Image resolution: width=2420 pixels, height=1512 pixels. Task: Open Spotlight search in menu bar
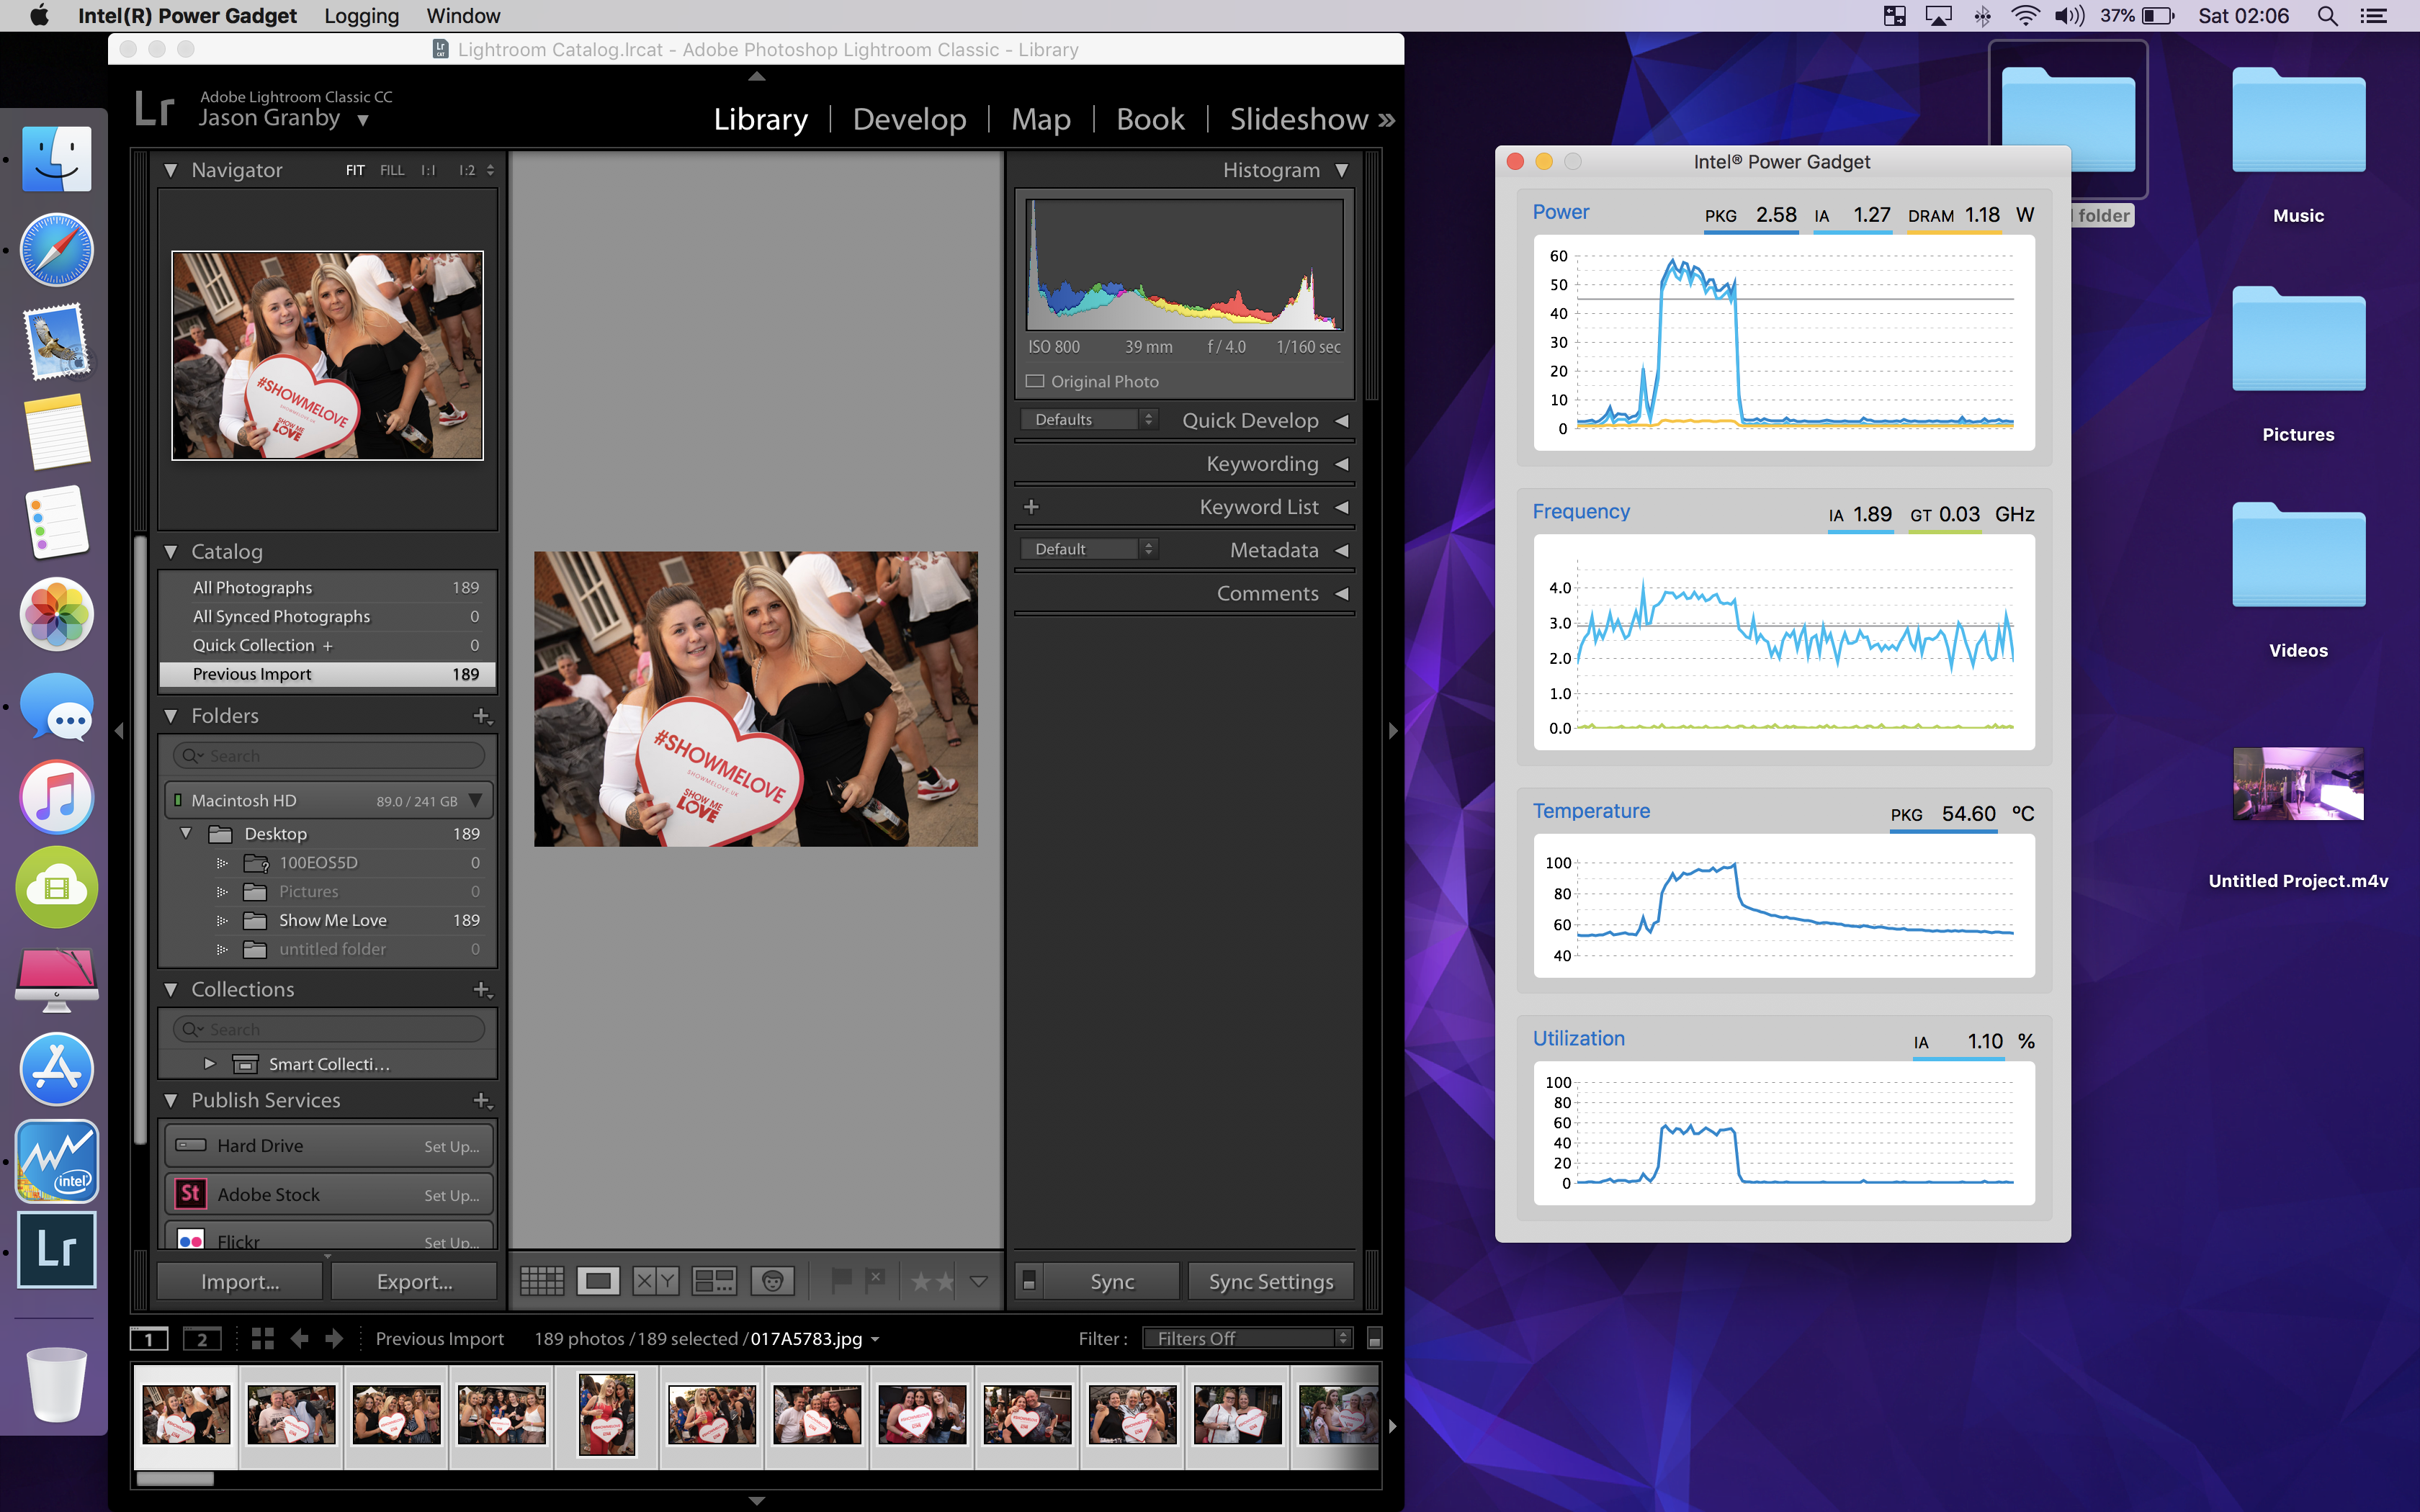[2327, 16]
